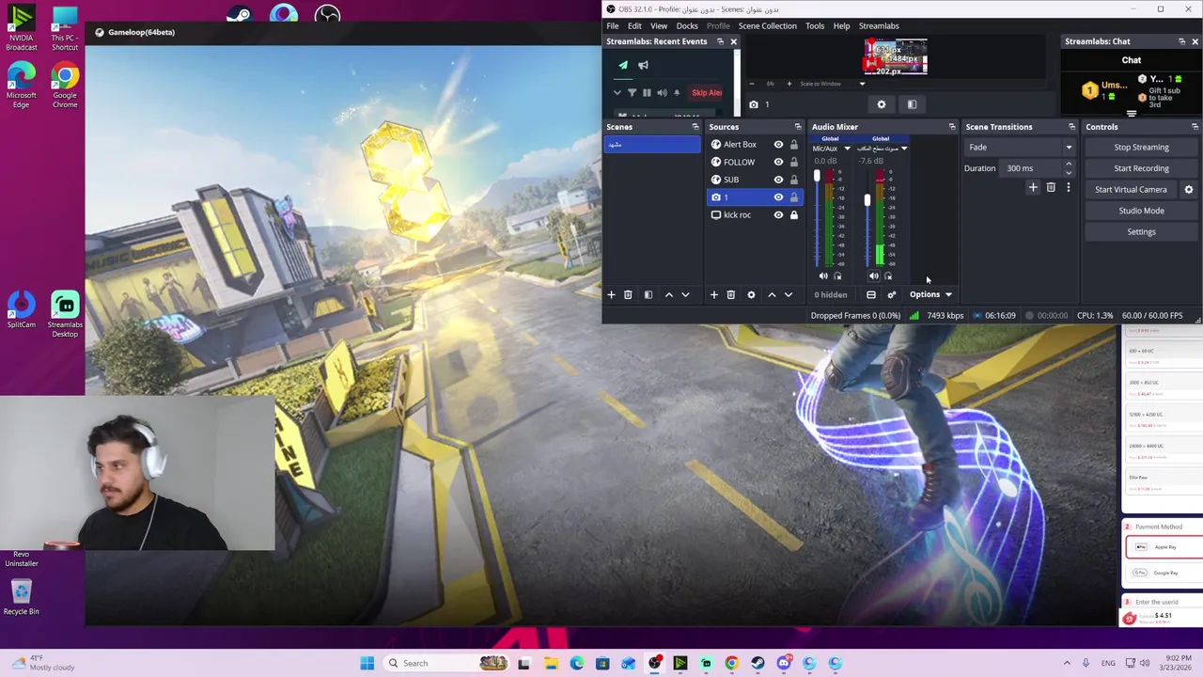The image size is (1203, 677).
Task: Open scene filters in Scenes toolbar
Action: 648,295
